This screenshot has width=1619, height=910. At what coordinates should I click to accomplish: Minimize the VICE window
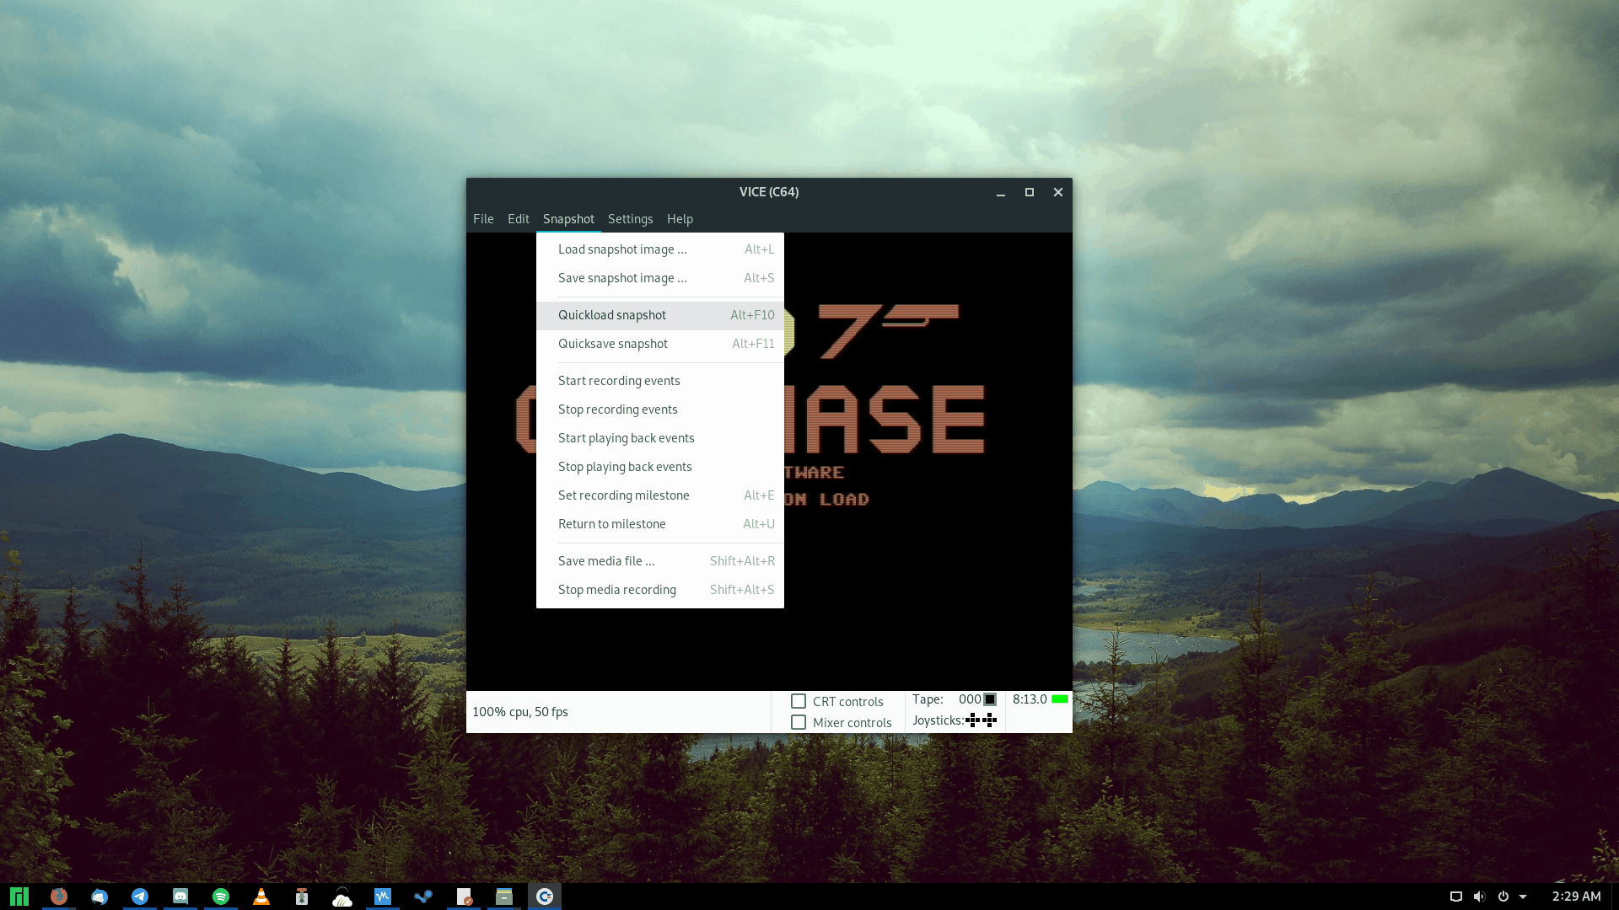click(1001, 193)
